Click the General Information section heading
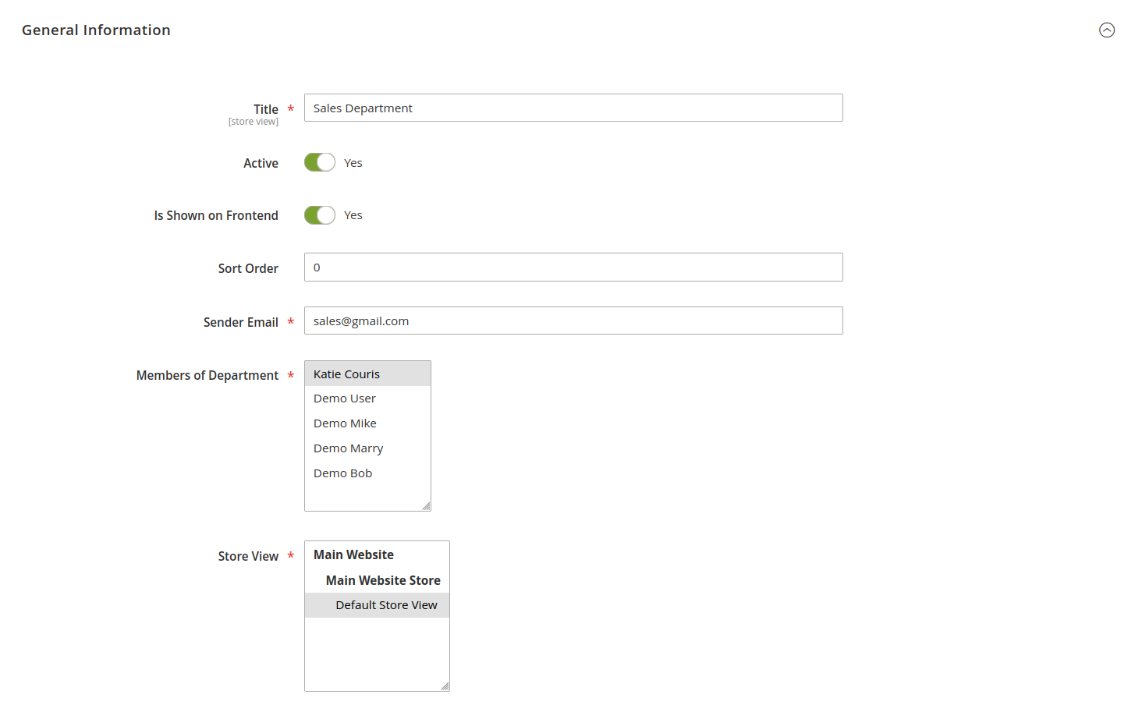 click(96, 30)
